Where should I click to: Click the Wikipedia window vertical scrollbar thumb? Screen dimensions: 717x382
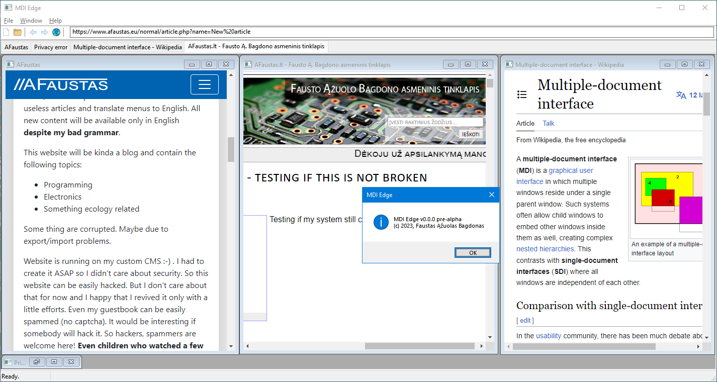click(x=706, y=104)
